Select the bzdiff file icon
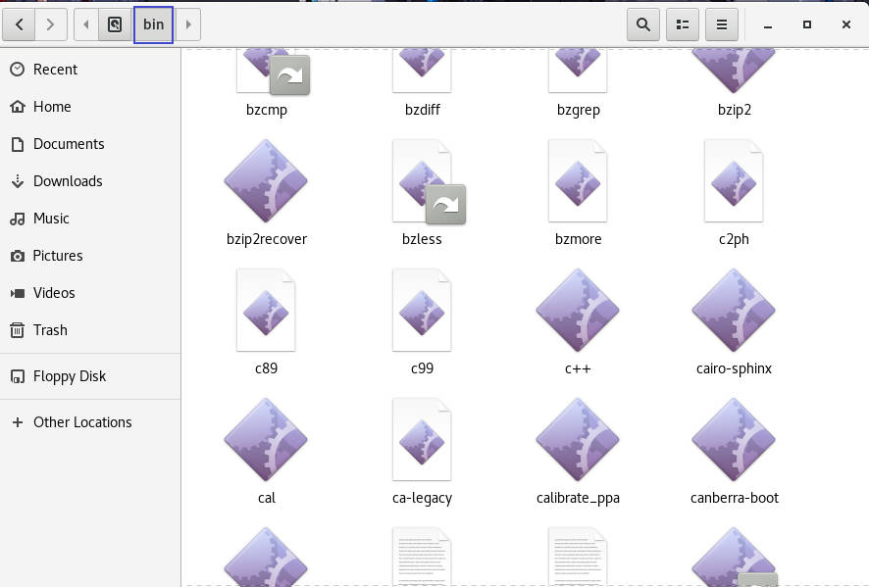This screenshot has width=869, height=587. [422, 71]
